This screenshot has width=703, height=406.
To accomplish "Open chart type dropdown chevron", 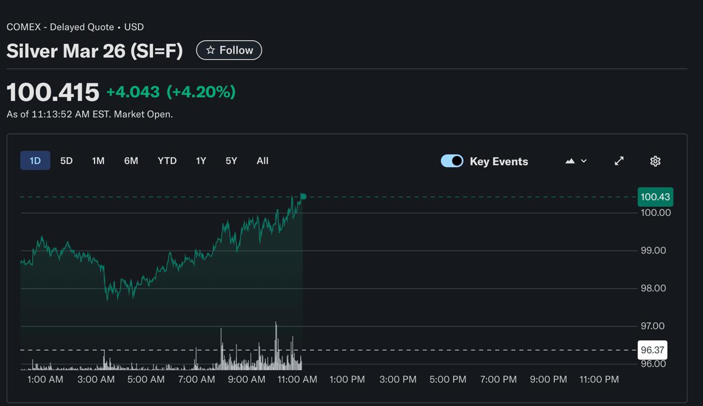I will [x=584, y=161].
